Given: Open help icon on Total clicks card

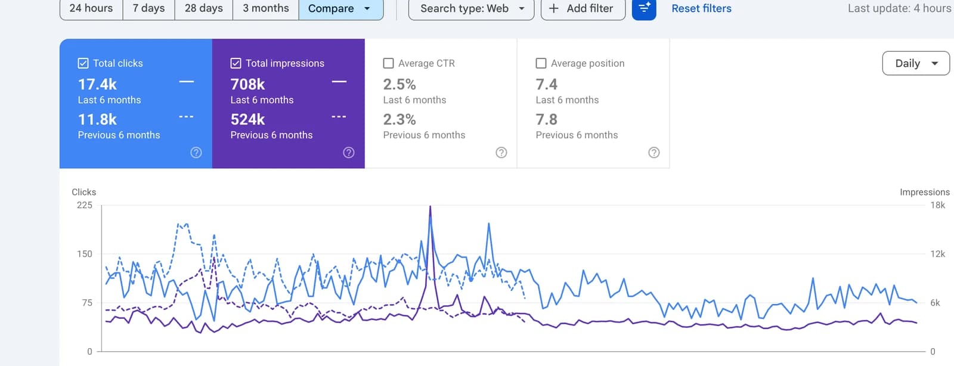Looking at the screenshot, I should pyautogui.click(x=196, y=153).
